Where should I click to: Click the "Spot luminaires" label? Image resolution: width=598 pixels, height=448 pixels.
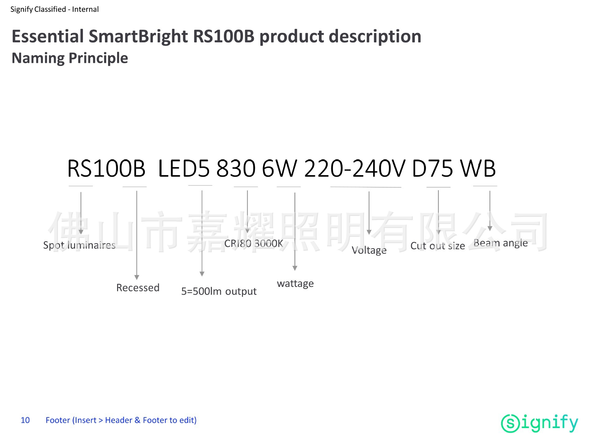[79, 245]
